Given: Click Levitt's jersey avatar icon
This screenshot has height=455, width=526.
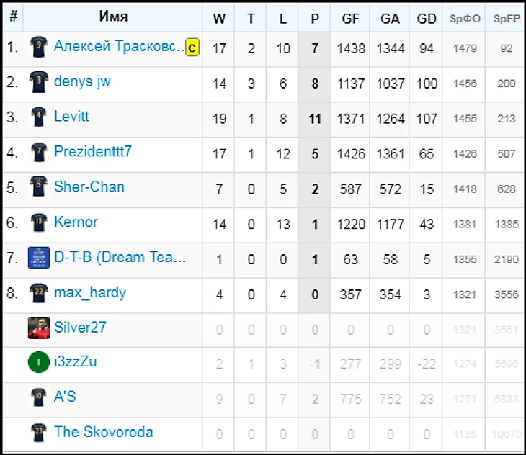Looking at the screenshot, I should point(37,117).
